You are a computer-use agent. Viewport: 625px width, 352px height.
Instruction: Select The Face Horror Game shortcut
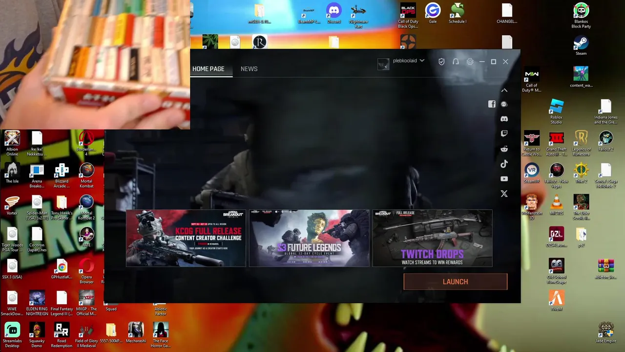tap(161, 335)
